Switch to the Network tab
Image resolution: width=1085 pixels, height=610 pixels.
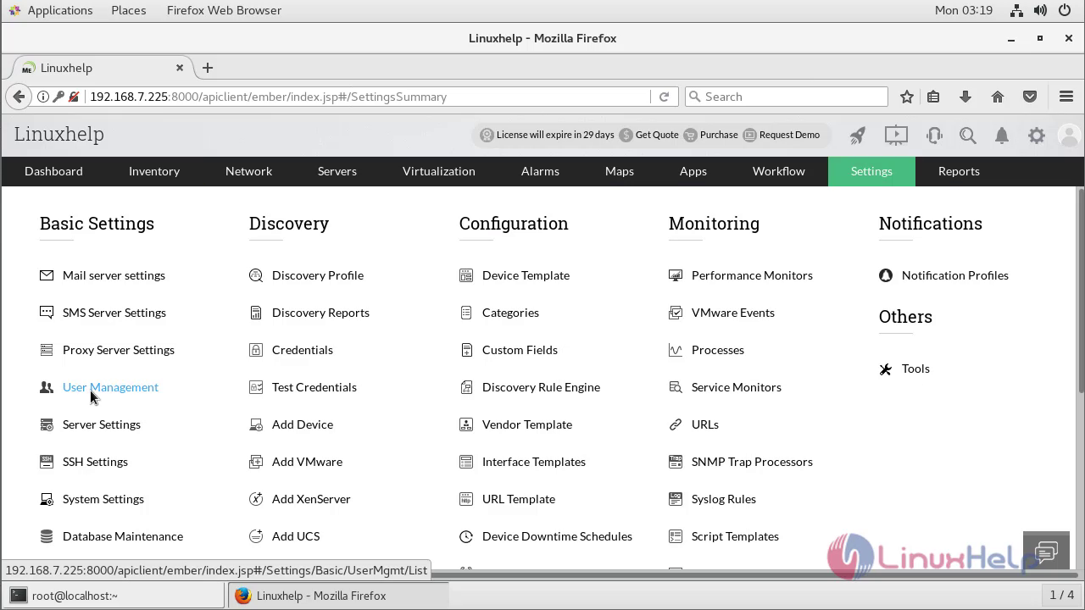(x=248, y=171)
